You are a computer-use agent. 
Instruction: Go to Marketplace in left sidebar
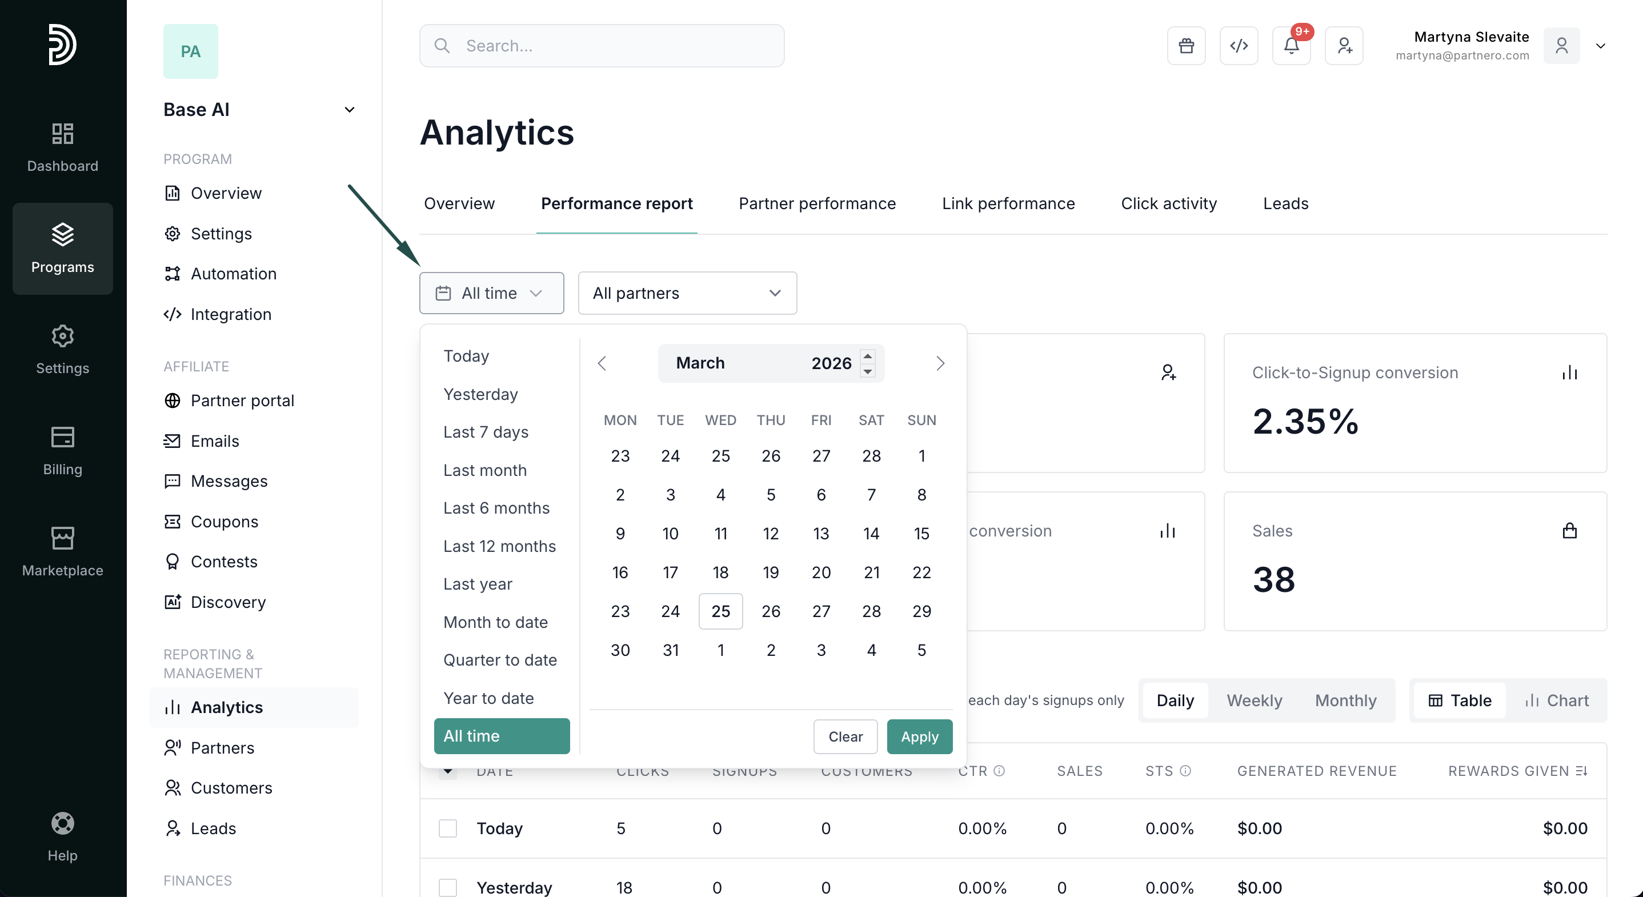coord(62,551)
